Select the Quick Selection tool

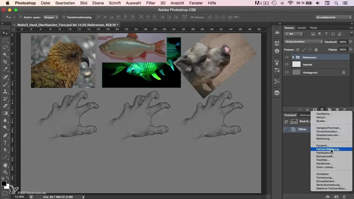pyautogui.click(x=5, y=55)
